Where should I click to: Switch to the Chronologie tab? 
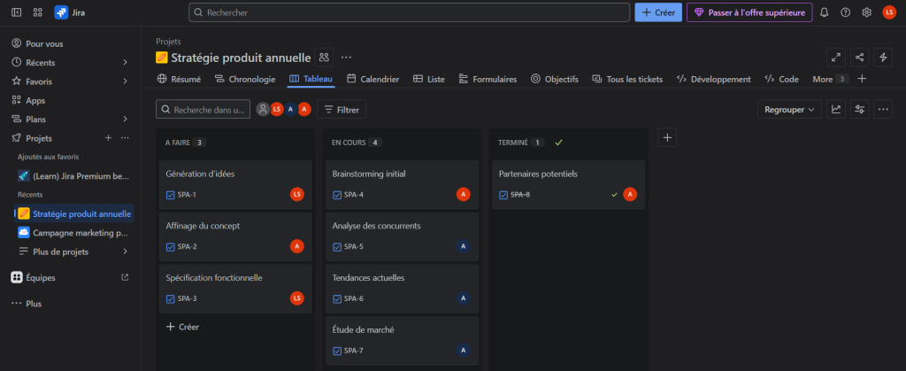[x=245, y=79]
